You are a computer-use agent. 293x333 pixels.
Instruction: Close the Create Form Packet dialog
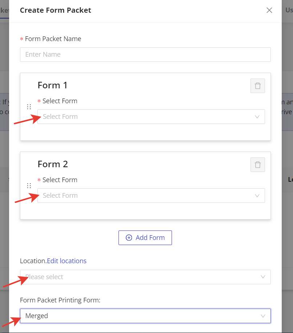(x=269, y=10)
